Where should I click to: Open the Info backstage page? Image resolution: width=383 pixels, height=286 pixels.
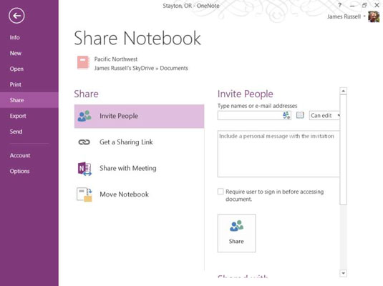(x=14, y=37)
